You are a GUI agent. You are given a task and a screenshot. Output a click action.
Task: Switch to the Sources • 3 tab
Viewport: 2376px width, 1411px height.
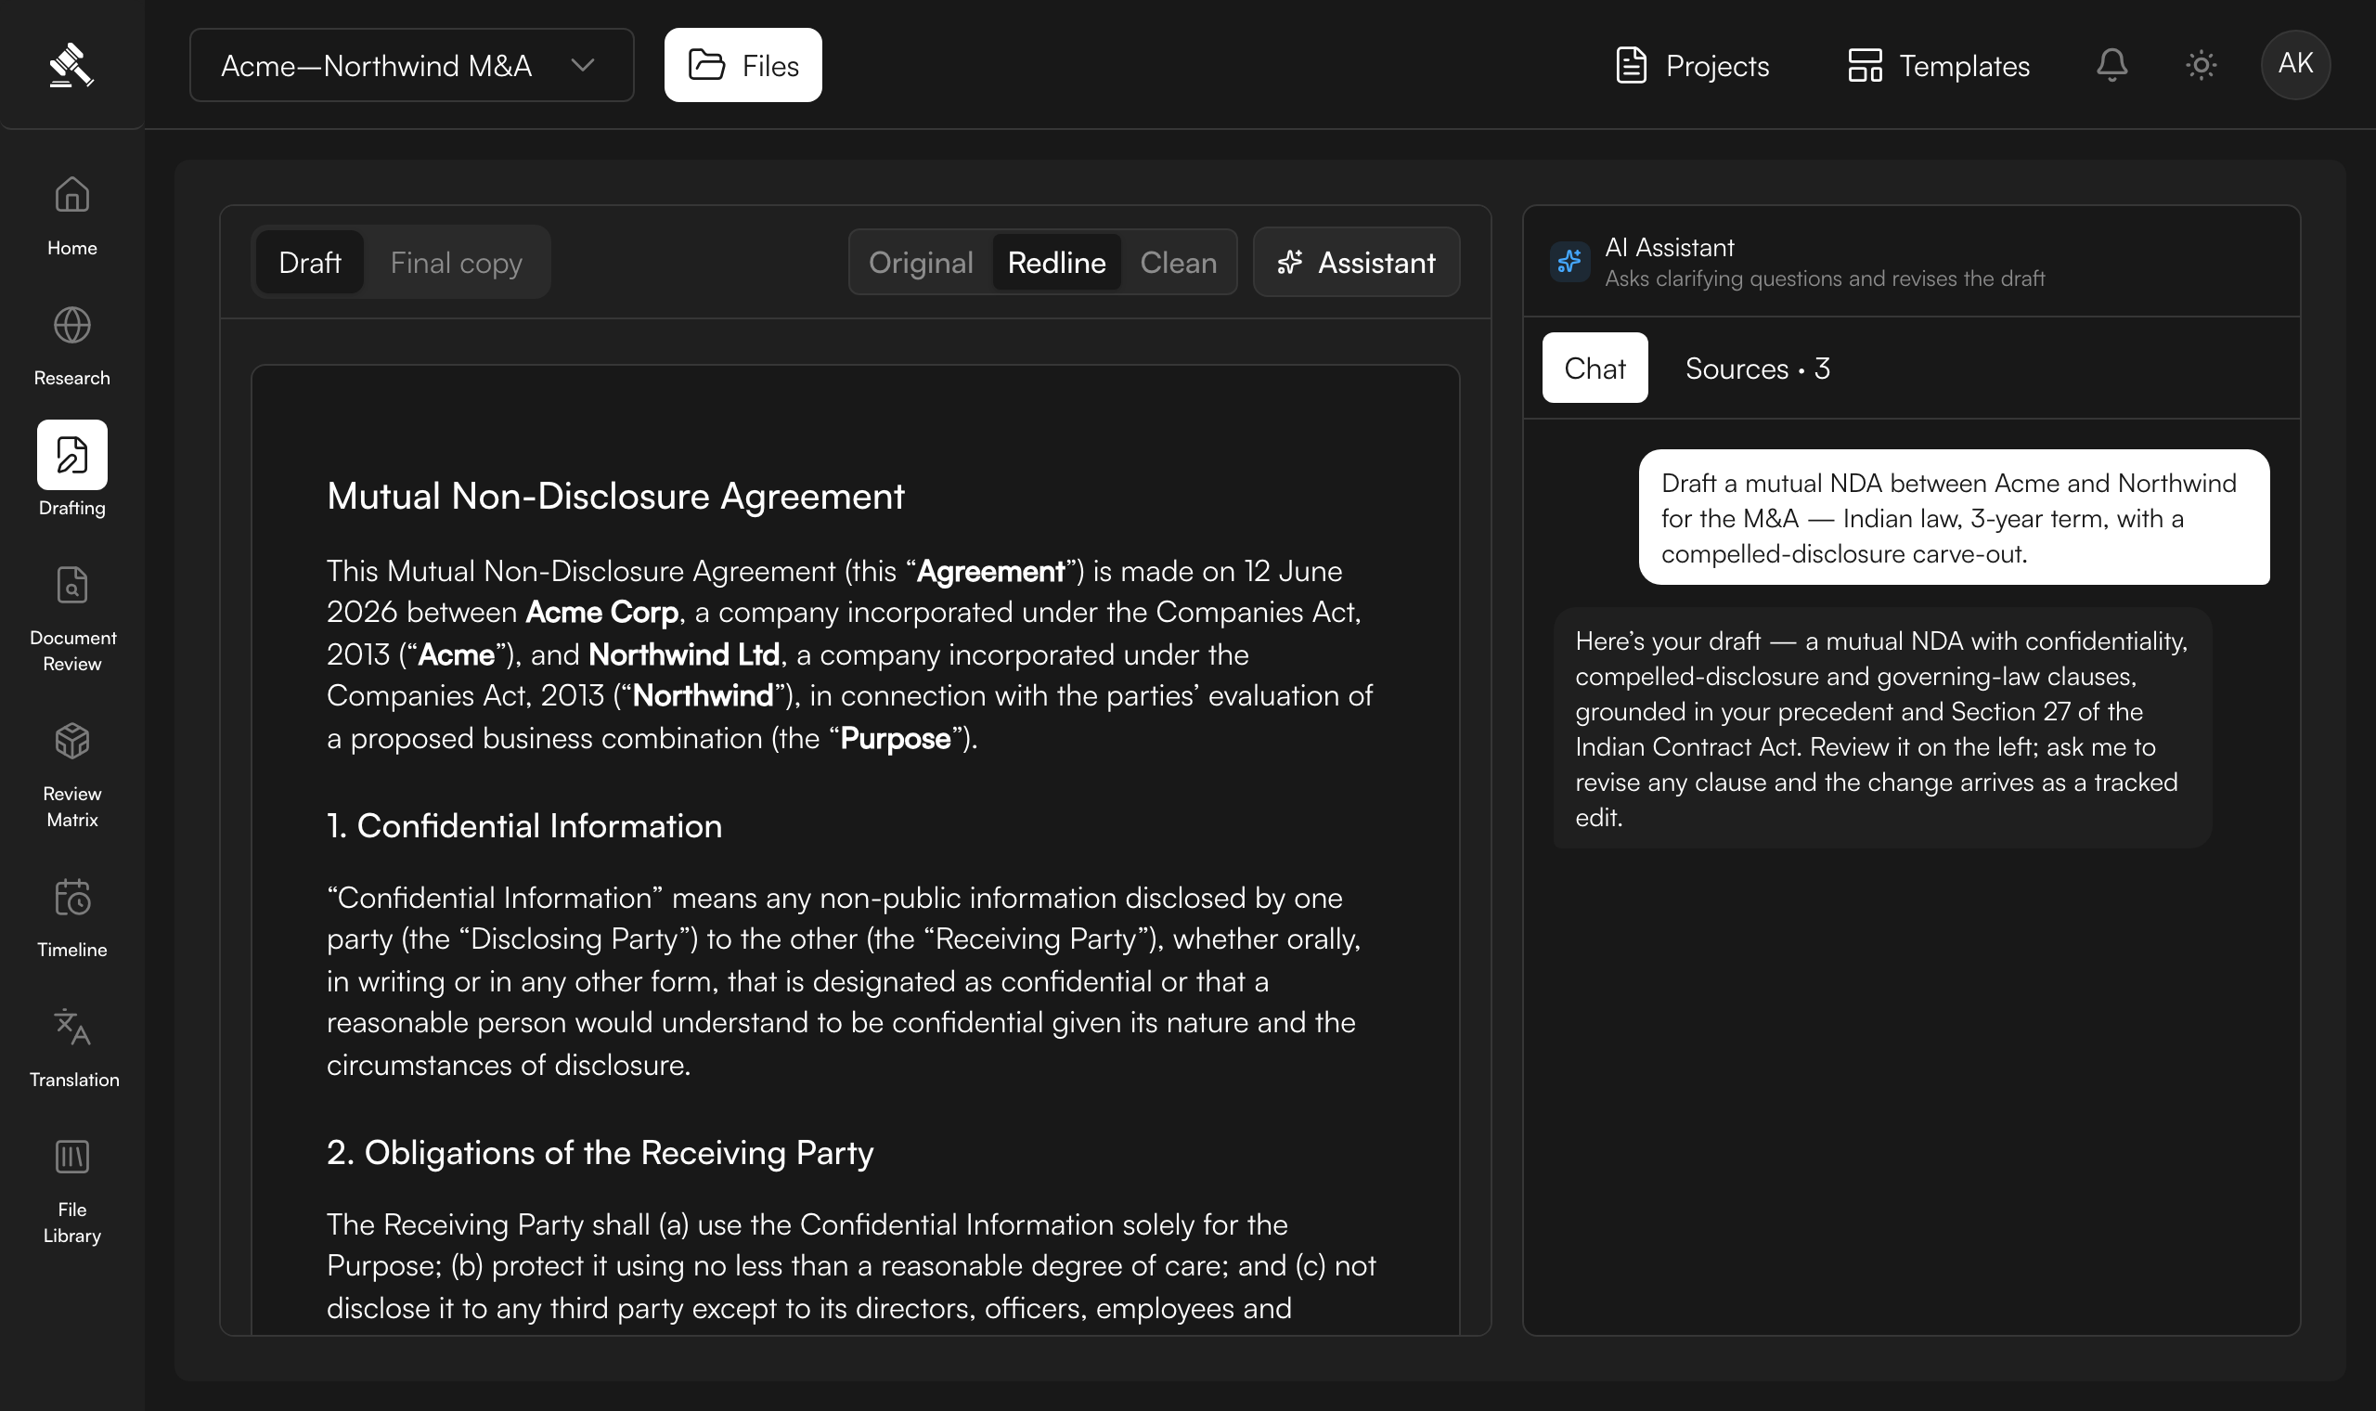point(1757,368)
